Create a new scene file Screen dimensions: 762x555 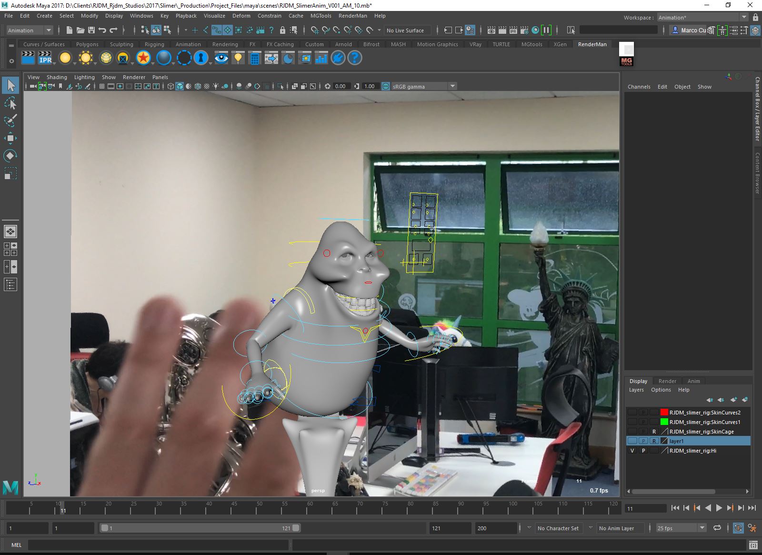(70, 30)
